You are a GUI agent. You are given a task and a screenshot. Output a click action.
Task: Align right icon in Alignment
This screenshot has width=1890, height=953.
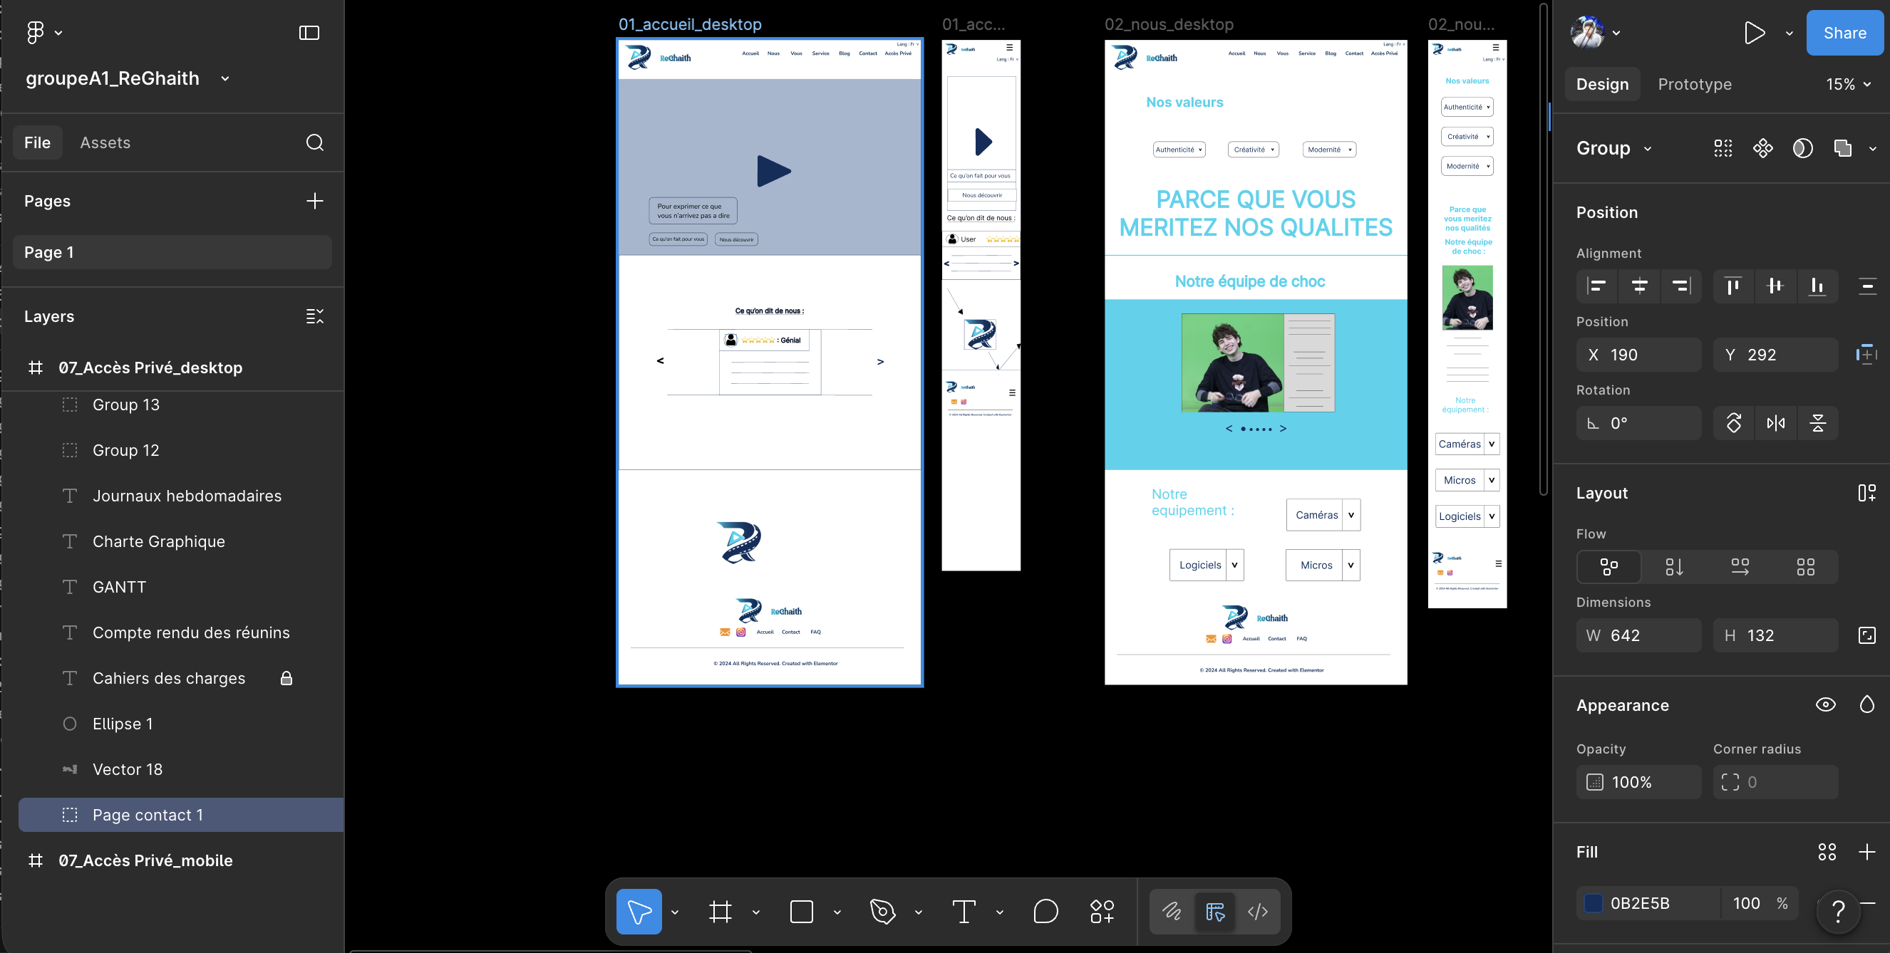click(1681, 286)
